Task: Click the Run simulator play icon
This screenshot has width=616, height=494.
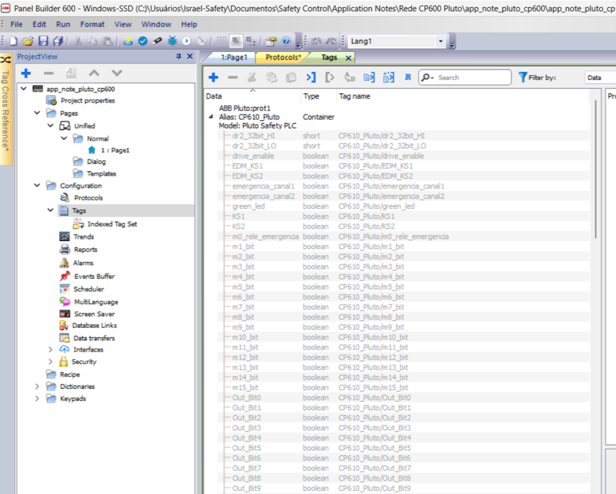Action: [x=187, y=41]
